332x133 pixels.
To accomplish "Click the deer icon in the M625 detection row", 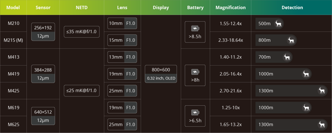I will click(x=322, y=124).
